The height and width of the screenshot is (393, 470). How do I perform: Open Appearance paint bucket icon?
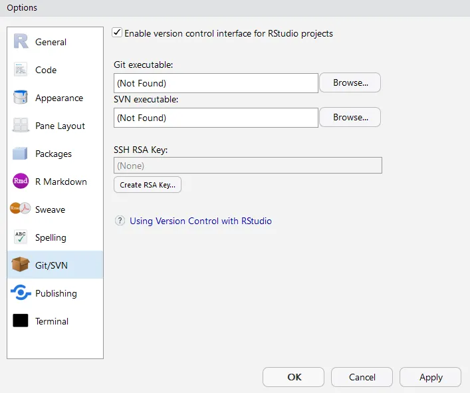(x=21, y=98)
